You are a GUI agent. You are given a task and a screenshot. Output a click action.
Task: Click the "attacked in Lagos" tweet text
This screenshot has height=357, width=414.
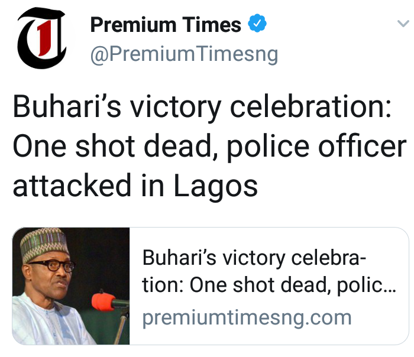pos(135,186)
